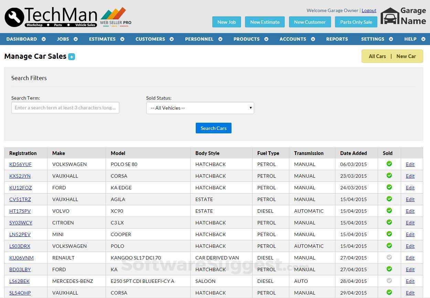This screenshot has width=430, height=298.
Task: Click the Garage Name car icon
Action: (x=390, y=15)
